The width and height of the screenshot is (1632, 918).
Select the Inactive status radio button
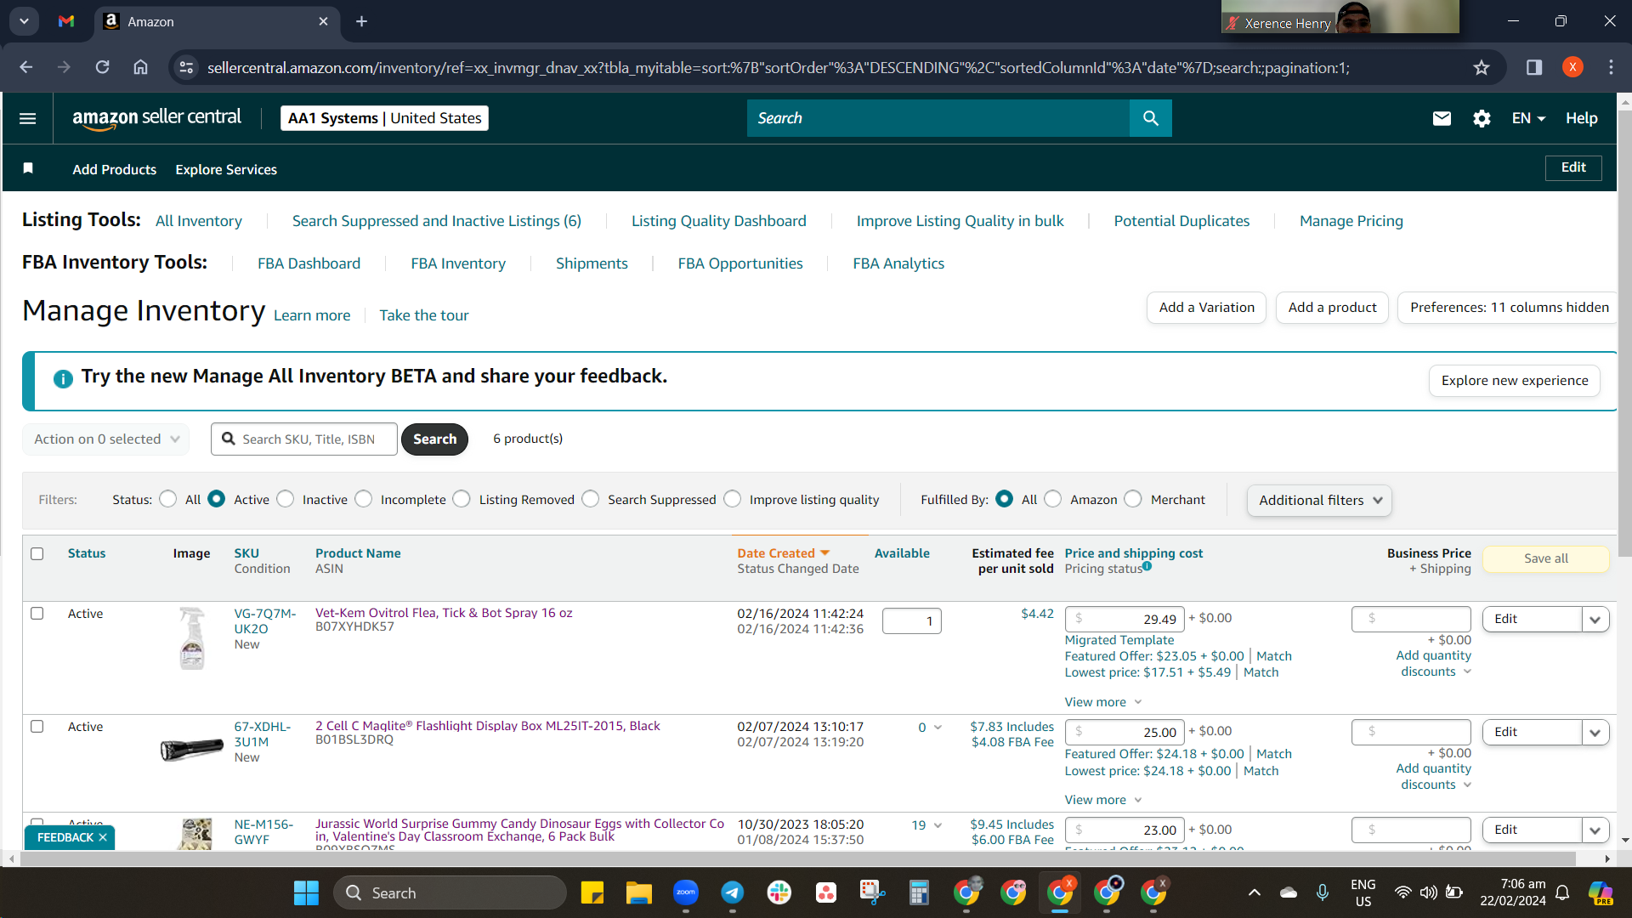click(286, 499)
